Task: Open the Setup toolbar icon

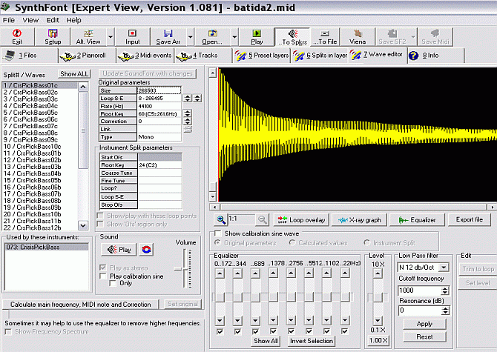Action: pyautogui.click(x=53, y=37)
